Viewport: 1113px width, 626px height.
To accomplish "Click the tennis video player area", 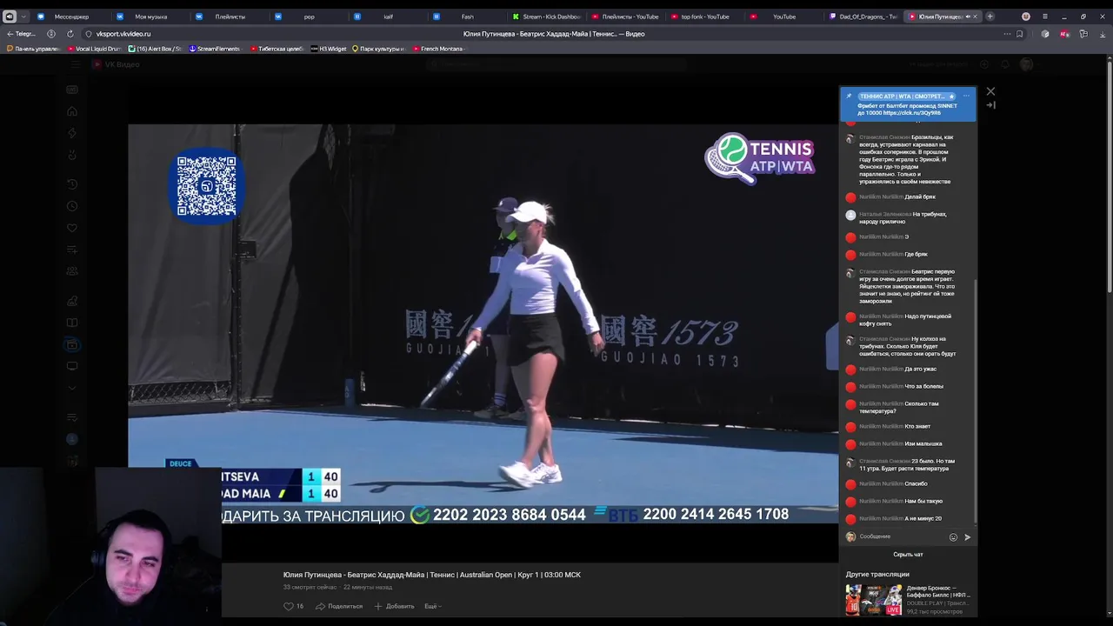I will 483,323.
